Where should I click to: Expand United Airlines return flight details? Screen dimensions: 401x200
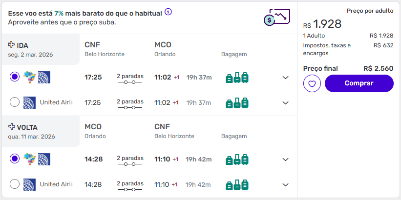[286, 185]
